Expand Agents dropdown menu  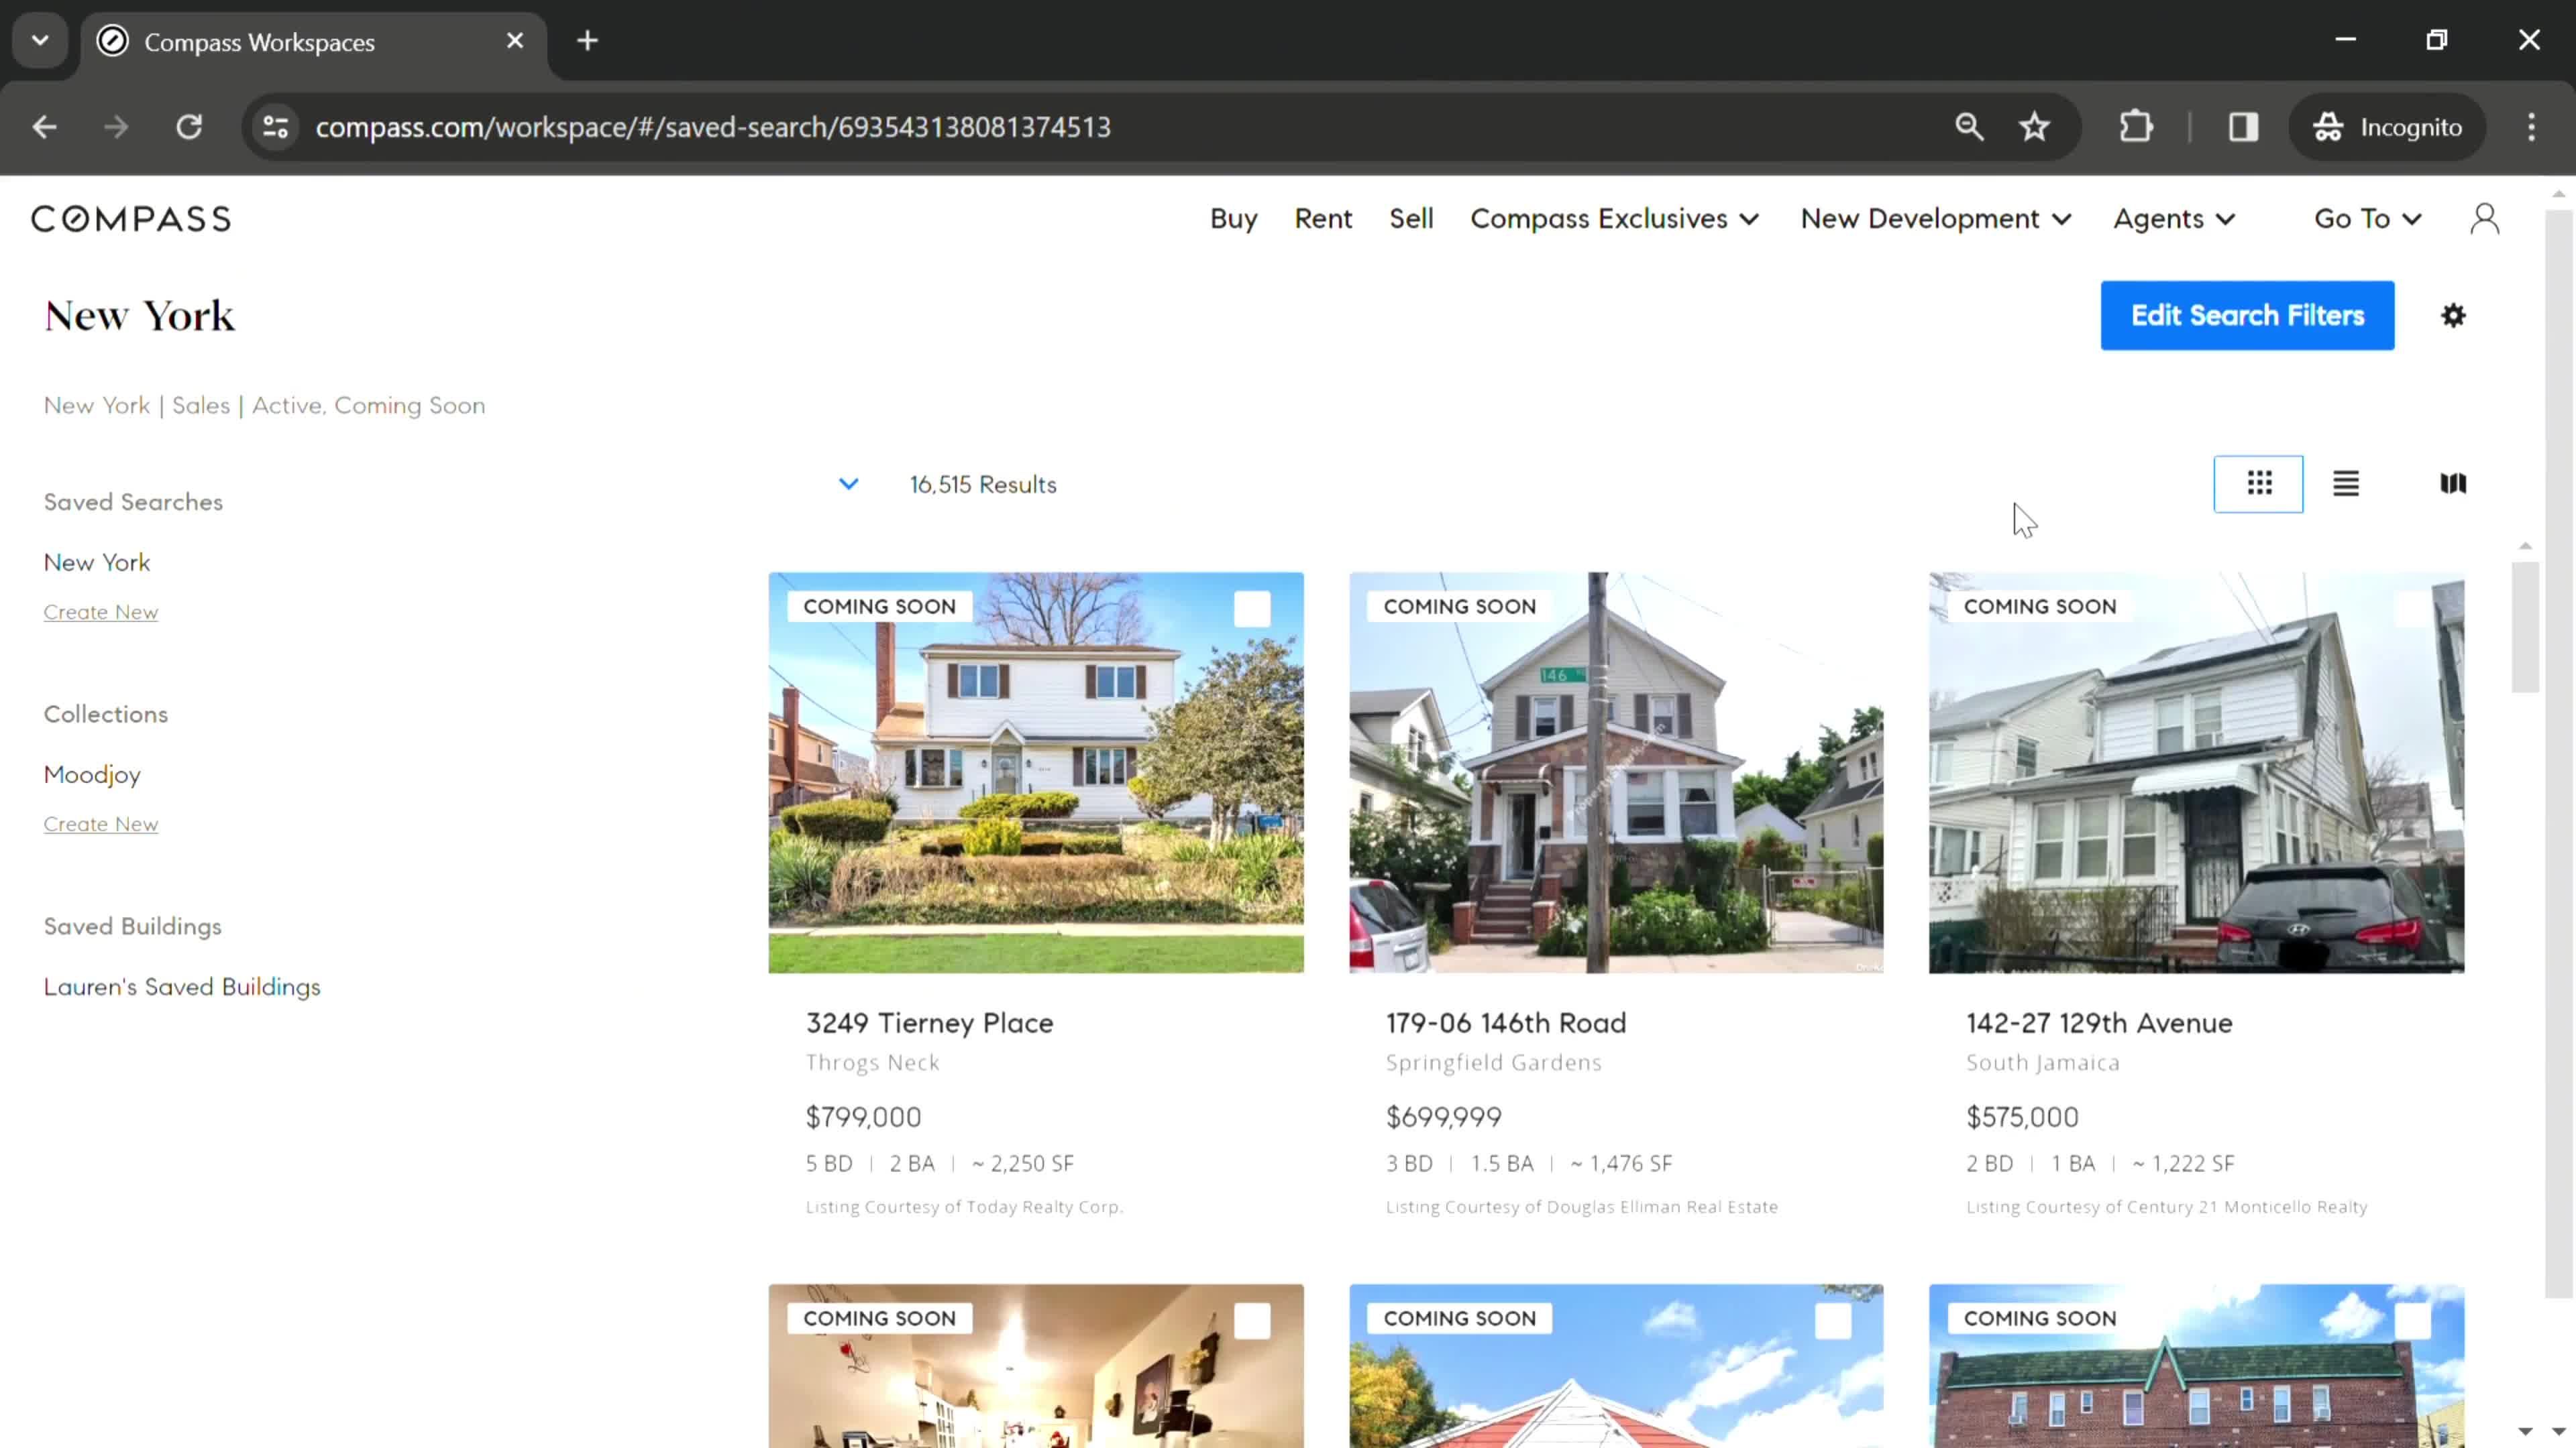tap(2174, 219)
